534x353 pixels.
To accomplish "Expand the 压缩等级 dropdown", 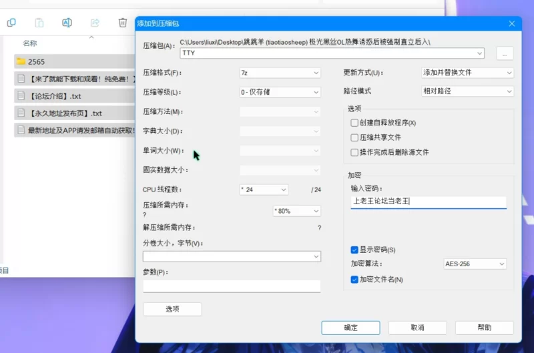I will pyautogui.click(x=278, y=92).
